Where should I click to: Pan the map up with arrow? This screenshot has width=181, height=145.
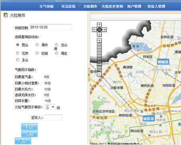point(99,25)
